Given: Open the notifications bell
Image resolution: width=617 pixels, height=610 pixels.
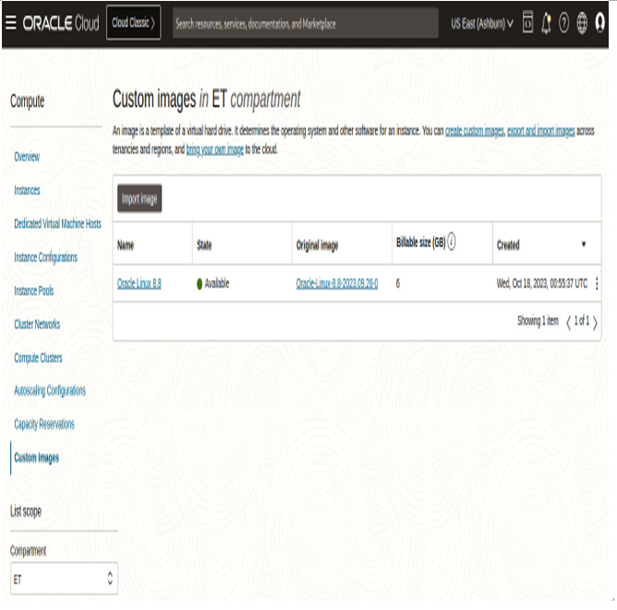Looking at the screenshot, I should (x=546, y=23).
